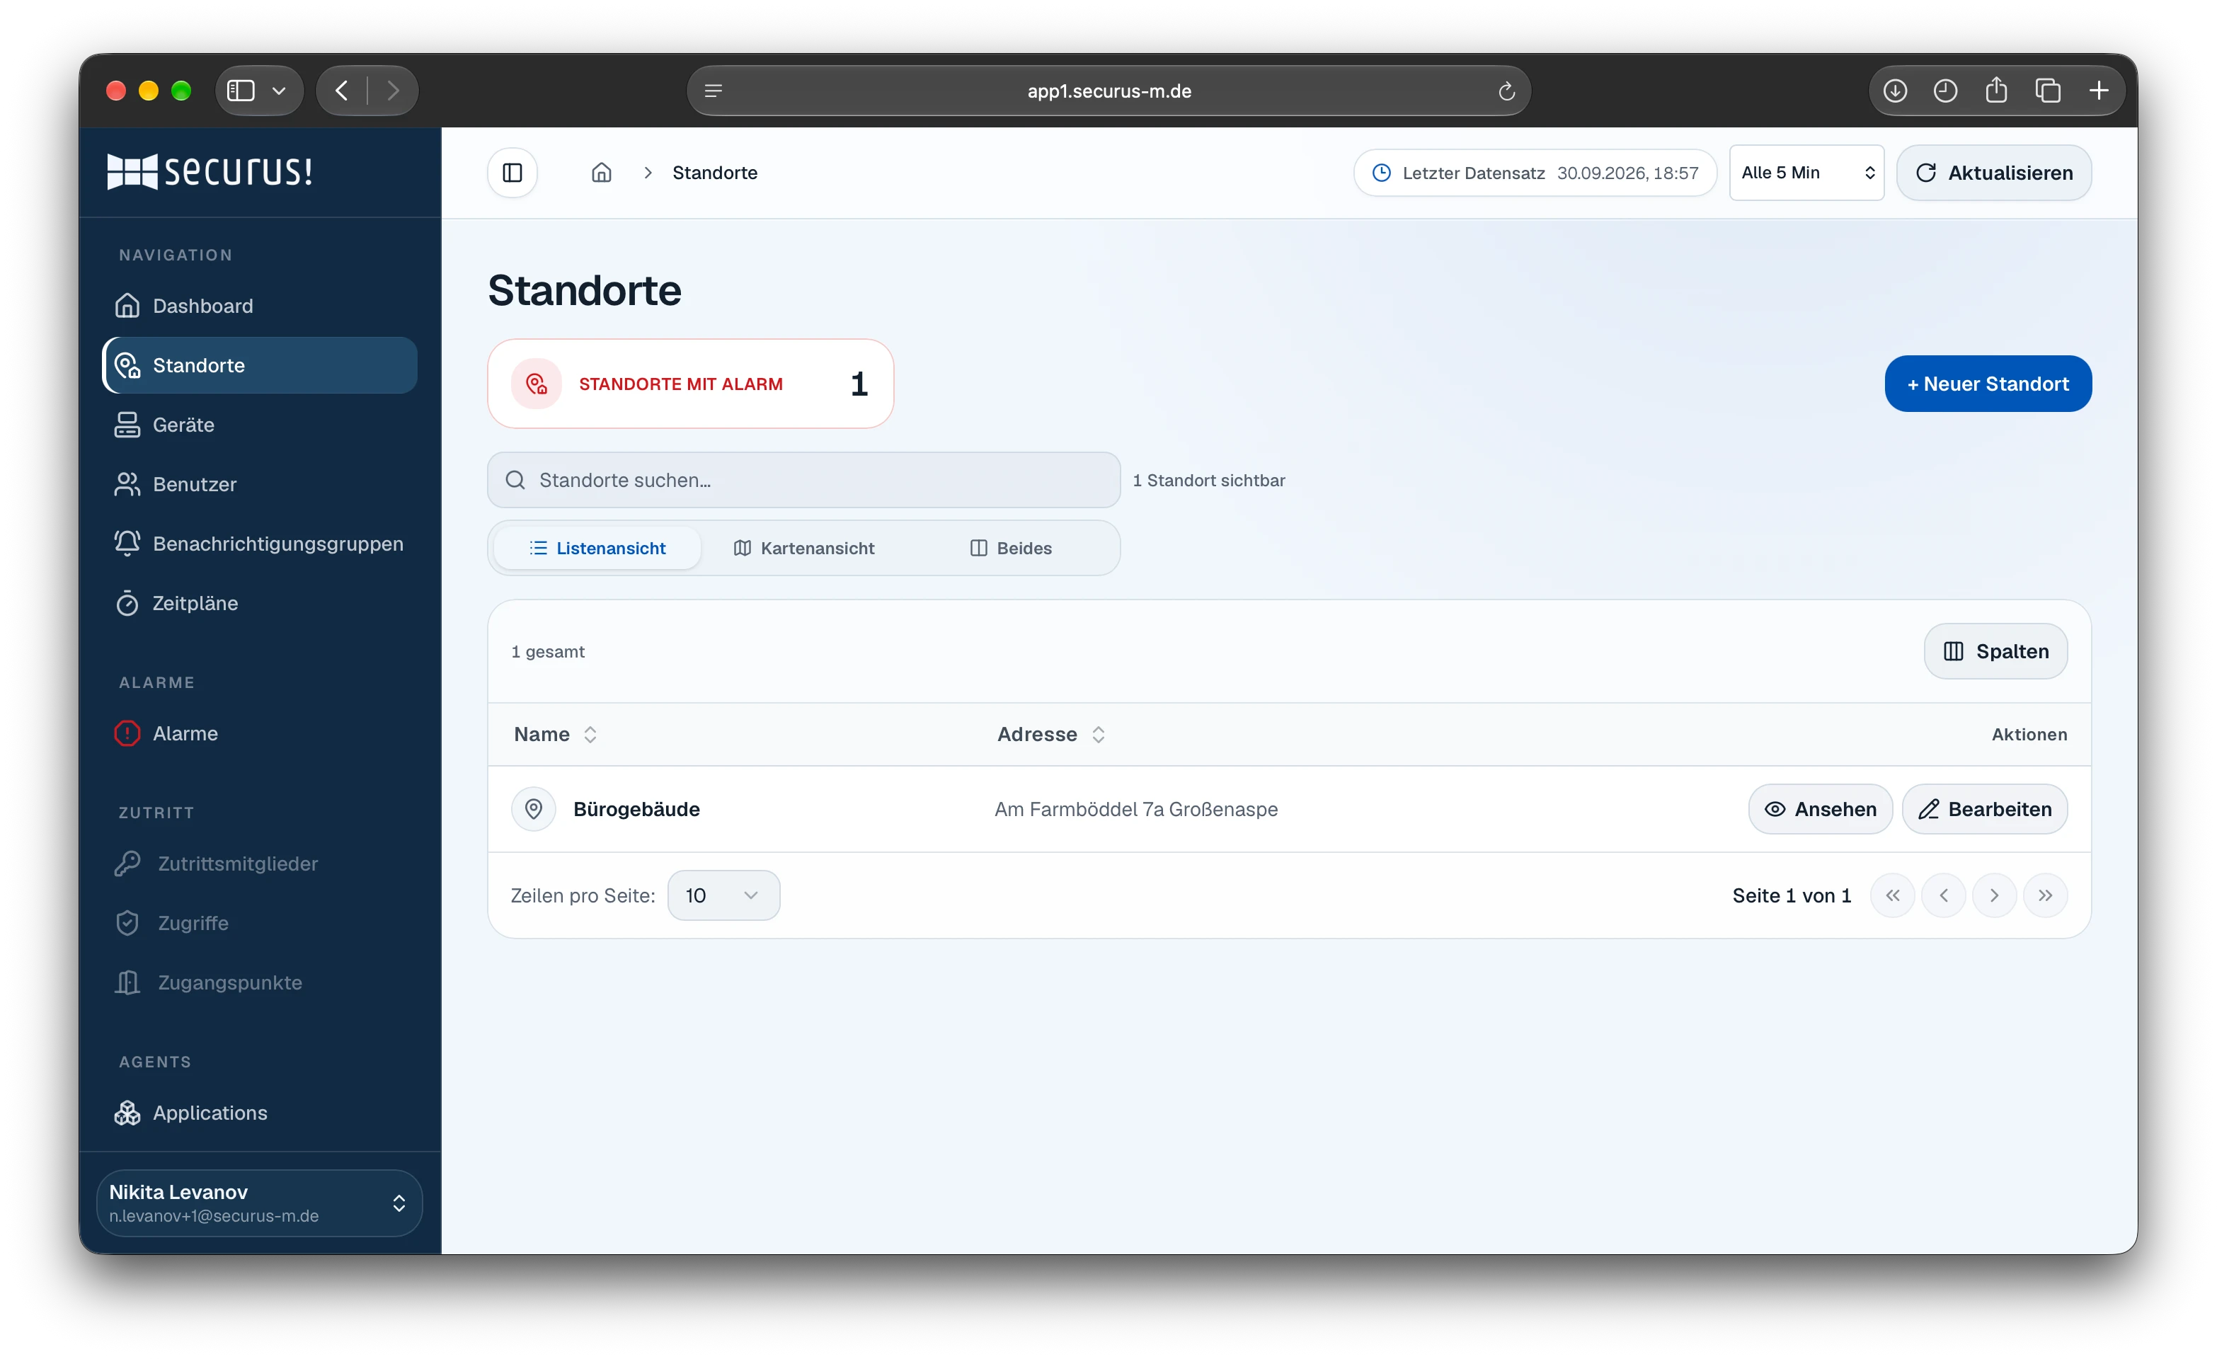The height and width of the screenshot is (1359, 2217).
Task: Reload the page in the address bar
Action: (1506, 91)
